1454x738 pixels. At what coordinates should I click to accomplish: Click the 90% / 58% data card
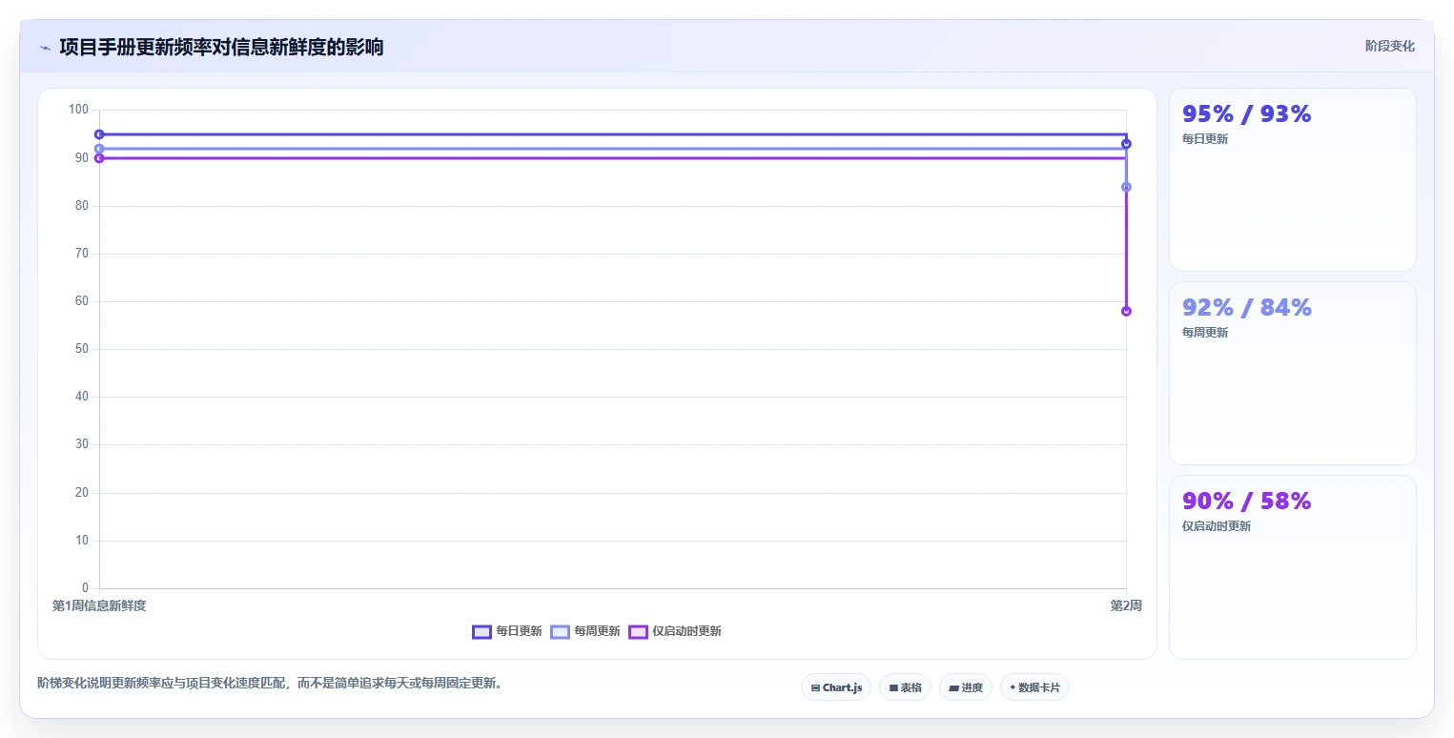[x=1292, y=566]
